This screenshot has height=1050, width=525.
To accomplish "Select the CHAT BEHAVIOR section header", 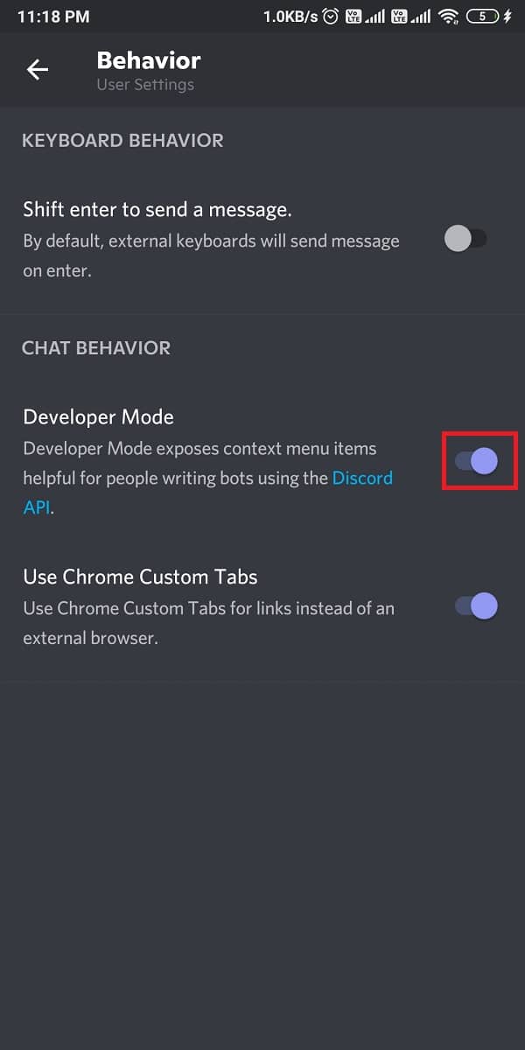I will click(x=96, y=347).
